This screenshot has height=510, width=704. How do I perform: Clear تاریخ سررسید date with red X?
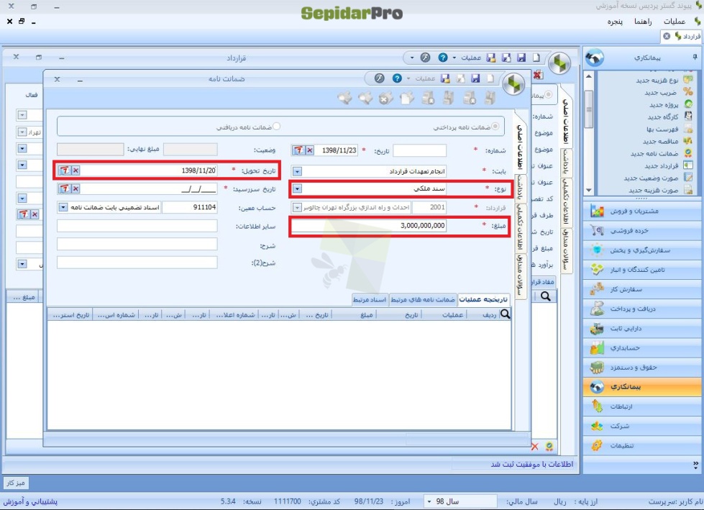pos(76,189)
